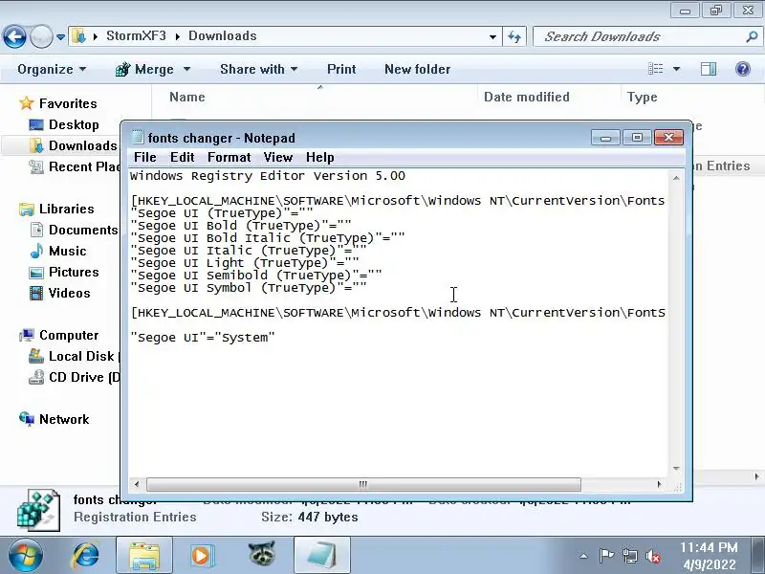The width and height of the screenshot is (765, 574).
Task: Click the Notepad taskbar icon
Action: click(x=322, y=556)
